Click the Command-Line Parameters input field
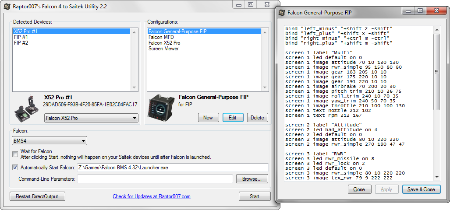450x210 pixels. click(x=155, y=179)
